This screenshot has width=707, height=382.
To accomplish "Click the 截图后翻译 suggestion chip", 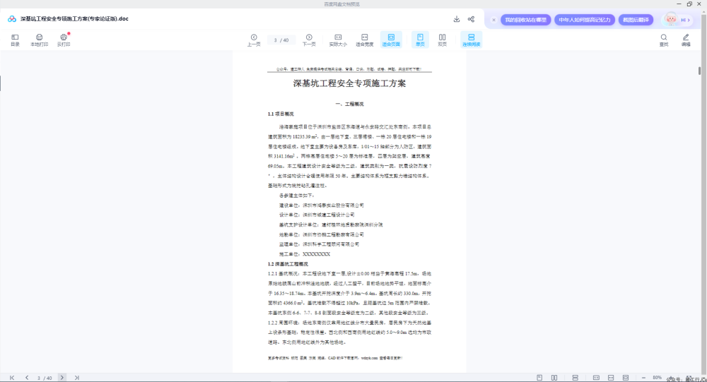I will (x=636, y=20).
